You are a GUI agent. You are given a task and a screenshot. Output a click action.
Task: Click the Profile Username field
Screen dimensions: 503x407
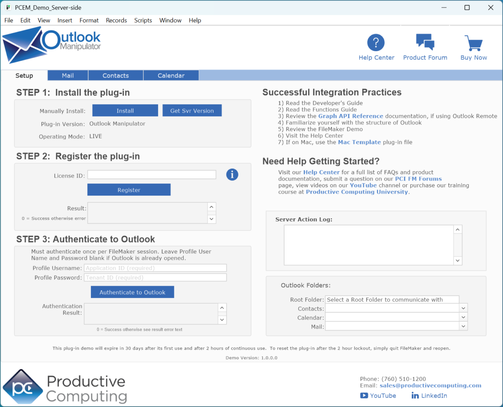point(155,268)
